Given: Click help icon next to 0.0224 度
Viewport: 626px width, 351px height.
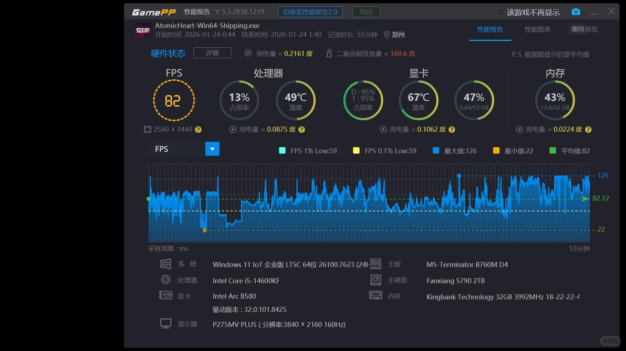Looking at the screenshot, I should [x=588, y=130].
